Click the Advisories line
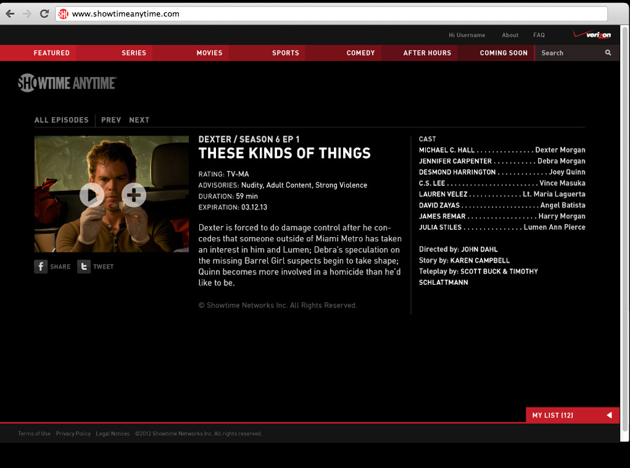Screen dimensions: 630x468 click(x=283, y=185)
